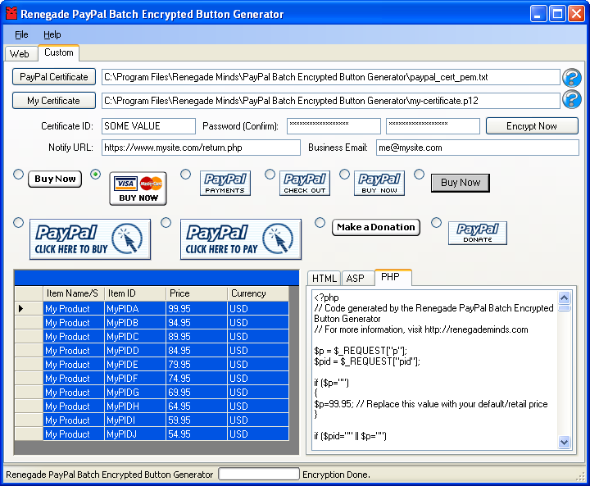590x486 pixels.
Task: Select the PayPal Donate radio button
Action: click(436, 222)
